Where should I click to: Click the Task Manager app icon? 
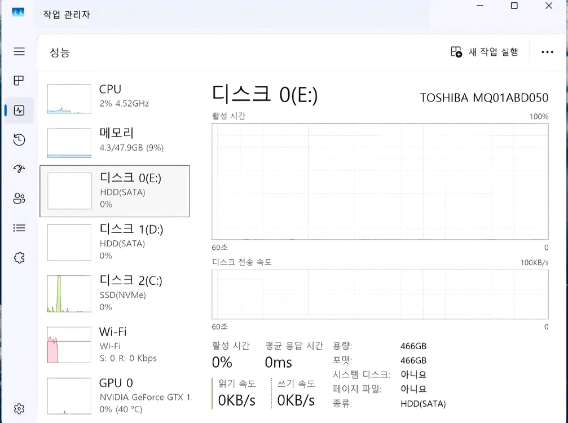[x=18, y=12]
